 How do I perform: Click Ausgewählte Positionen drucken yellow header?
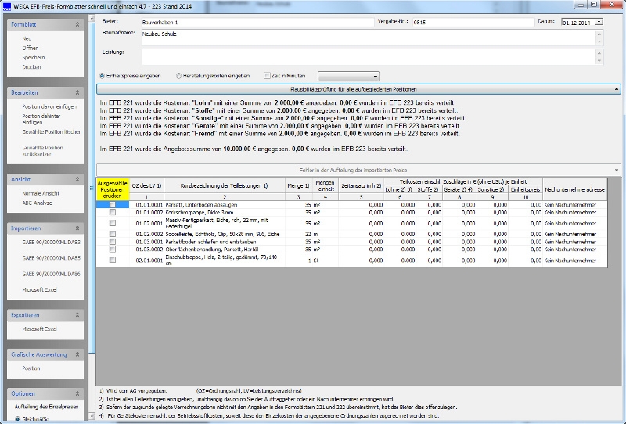[113, 189]
